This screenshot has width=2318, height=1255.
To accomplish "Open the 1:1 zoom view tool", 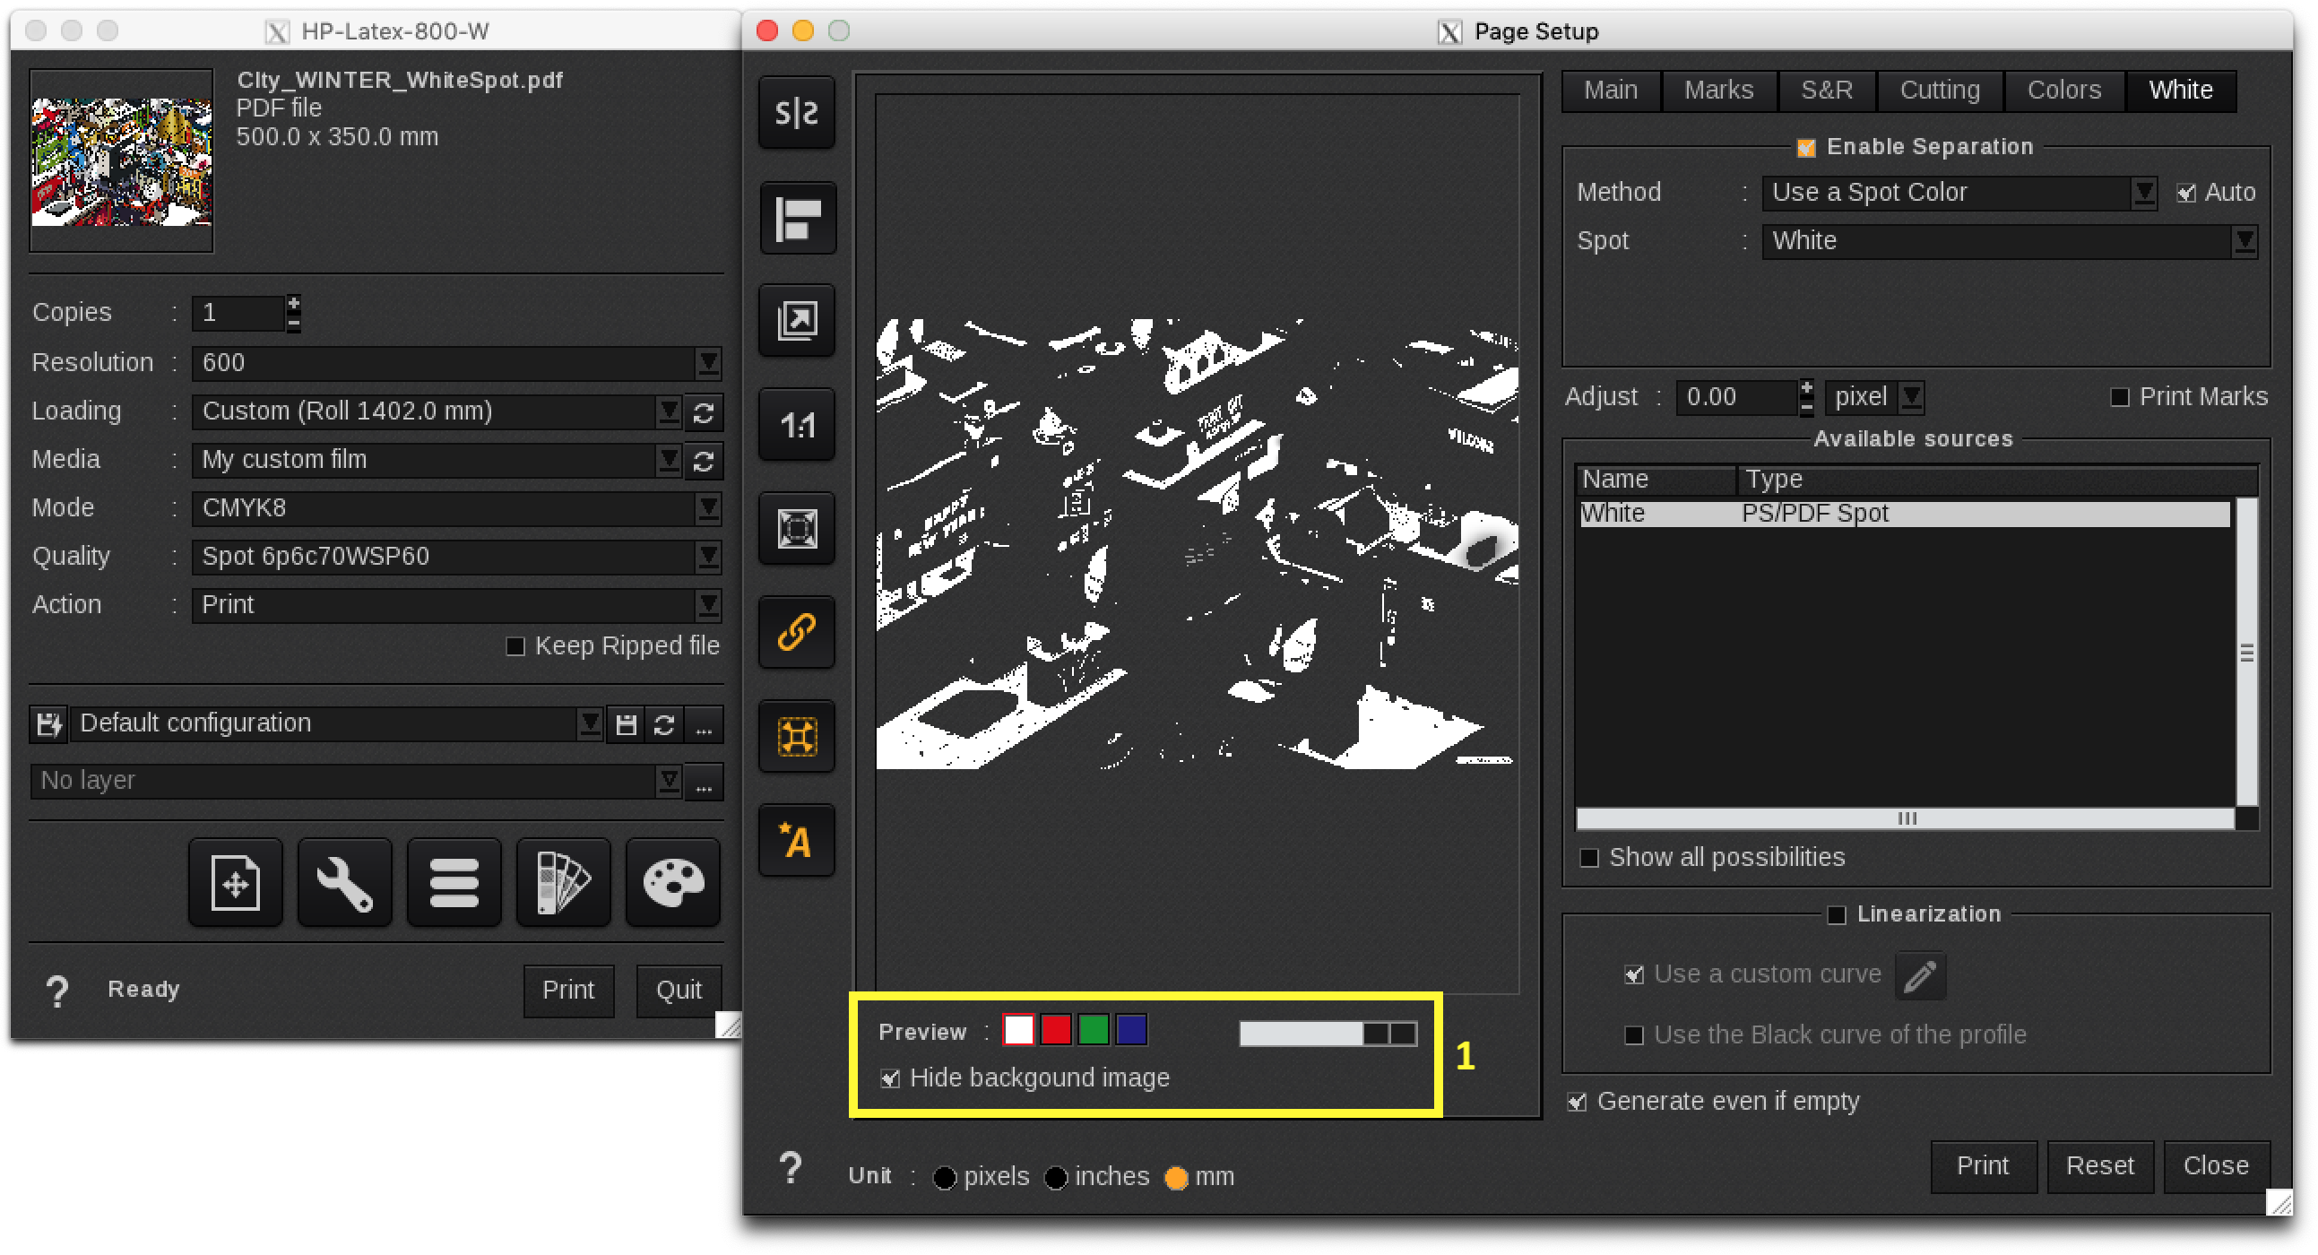I will [795, 426].
